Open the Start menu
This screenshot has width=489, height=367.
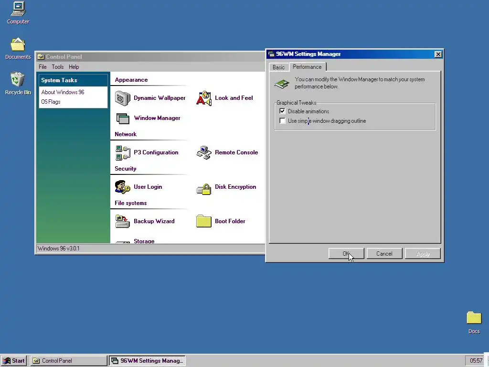[x=14, y=361]
